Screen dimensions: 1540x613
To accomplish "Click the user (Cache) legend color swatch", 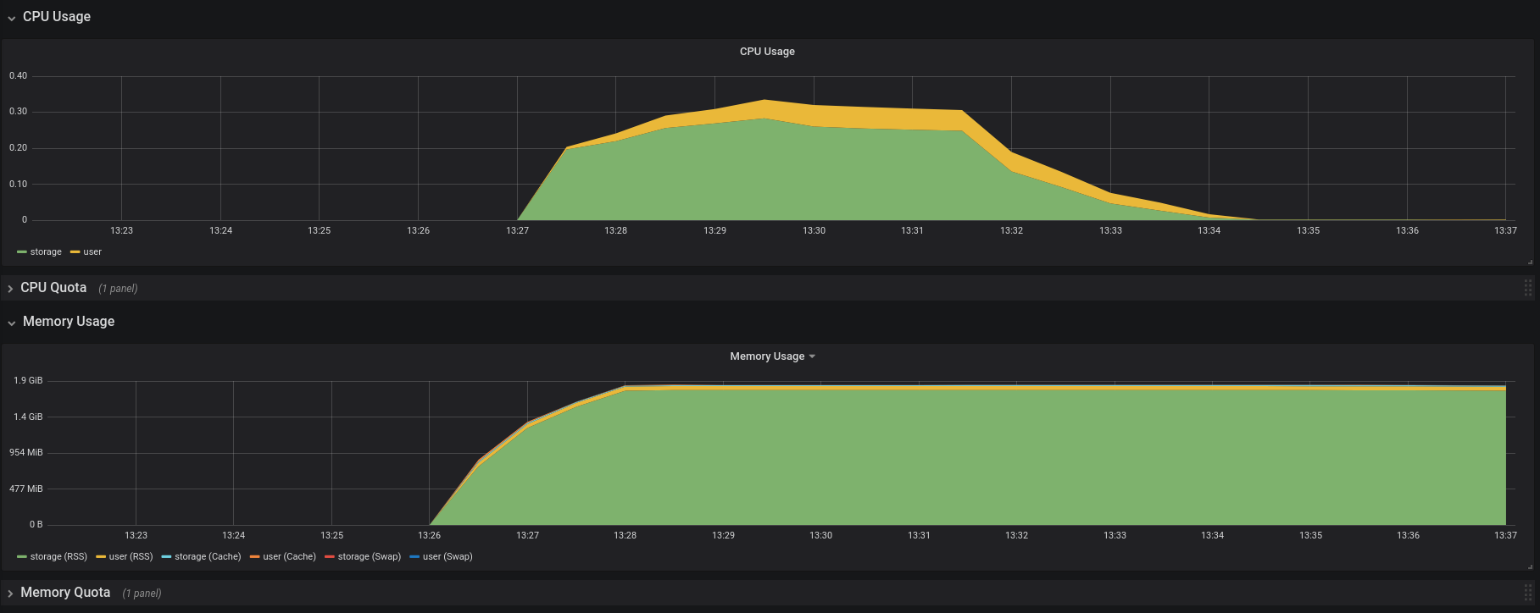I will click(x=255, y=557).
